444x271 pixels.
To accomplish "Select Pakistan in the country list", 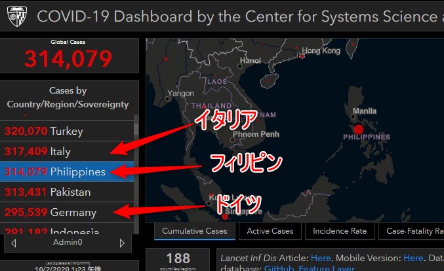I will [x=67, y=192].
